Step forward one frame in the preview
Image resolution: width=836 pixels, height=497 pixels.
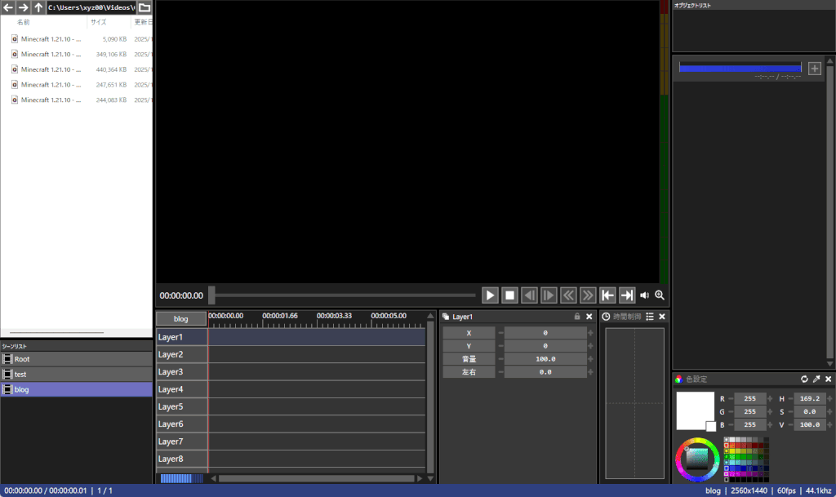[x=548, y=295]
